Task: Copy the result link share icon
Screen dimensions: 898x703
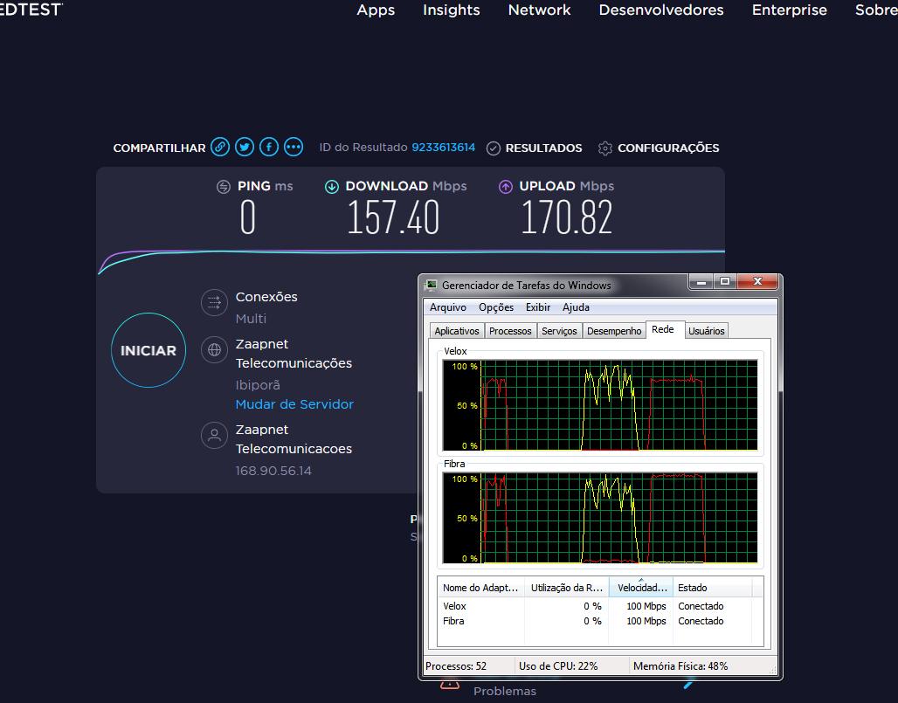Action: pyautogui.click(x=220, y=147)
